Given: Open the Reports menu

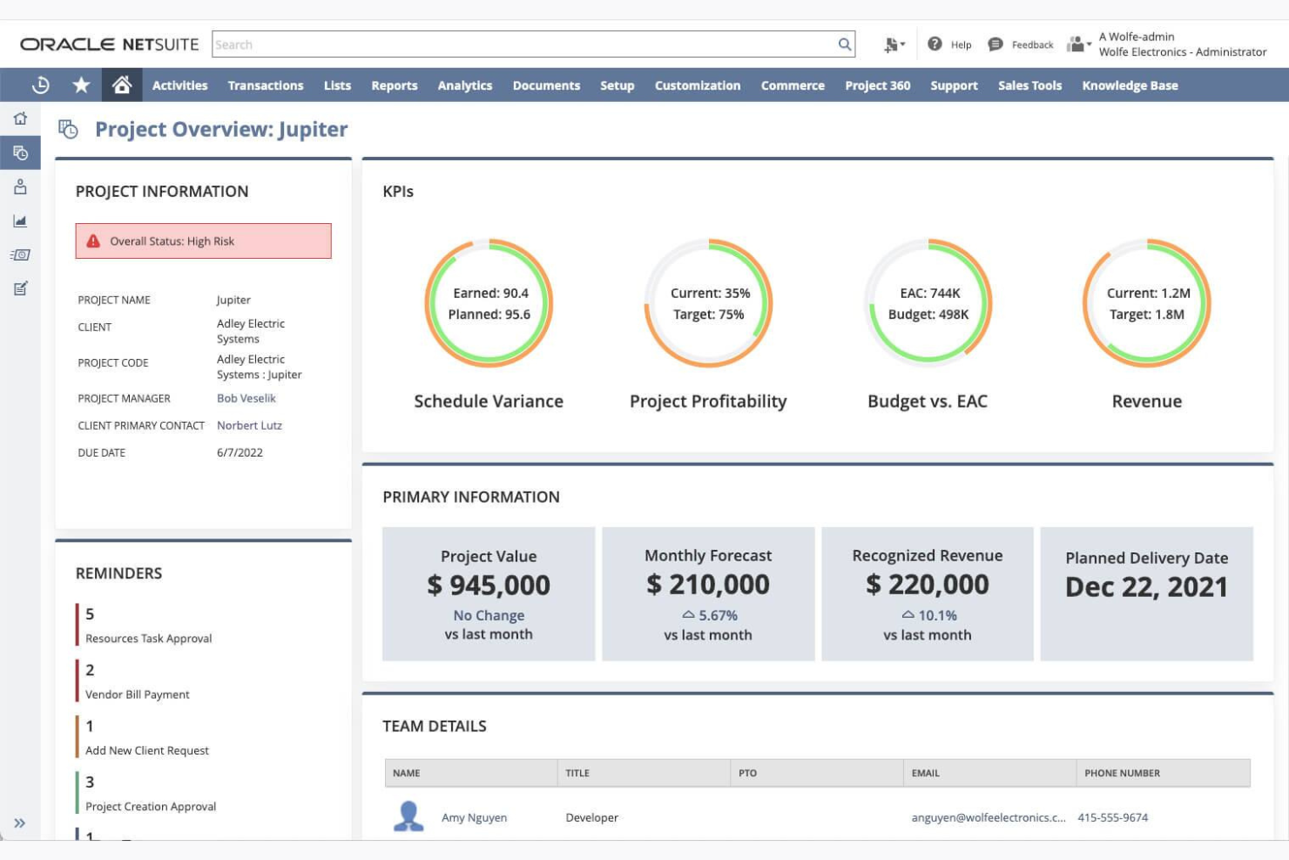Looking at the screenshot, I should click(395, 85).
